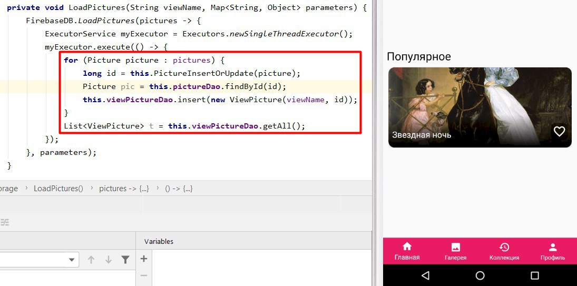Open the Звездная ночь picture card
This screenshot has height=286, width=577.
tap(480, 107)
